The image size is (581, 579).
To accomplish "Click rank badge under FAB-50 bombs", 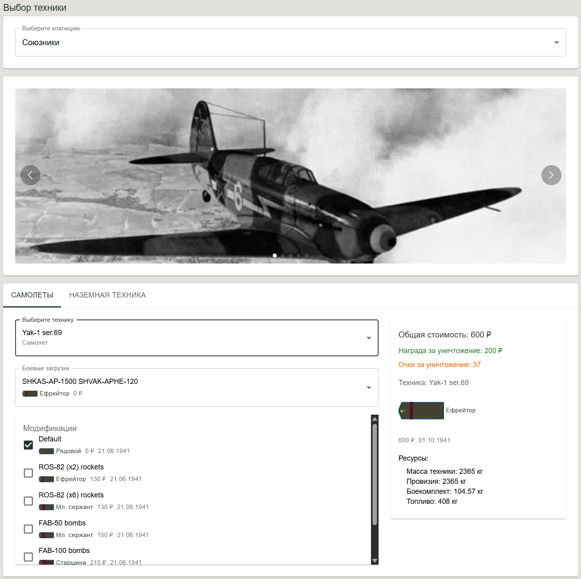I will 46,535.
